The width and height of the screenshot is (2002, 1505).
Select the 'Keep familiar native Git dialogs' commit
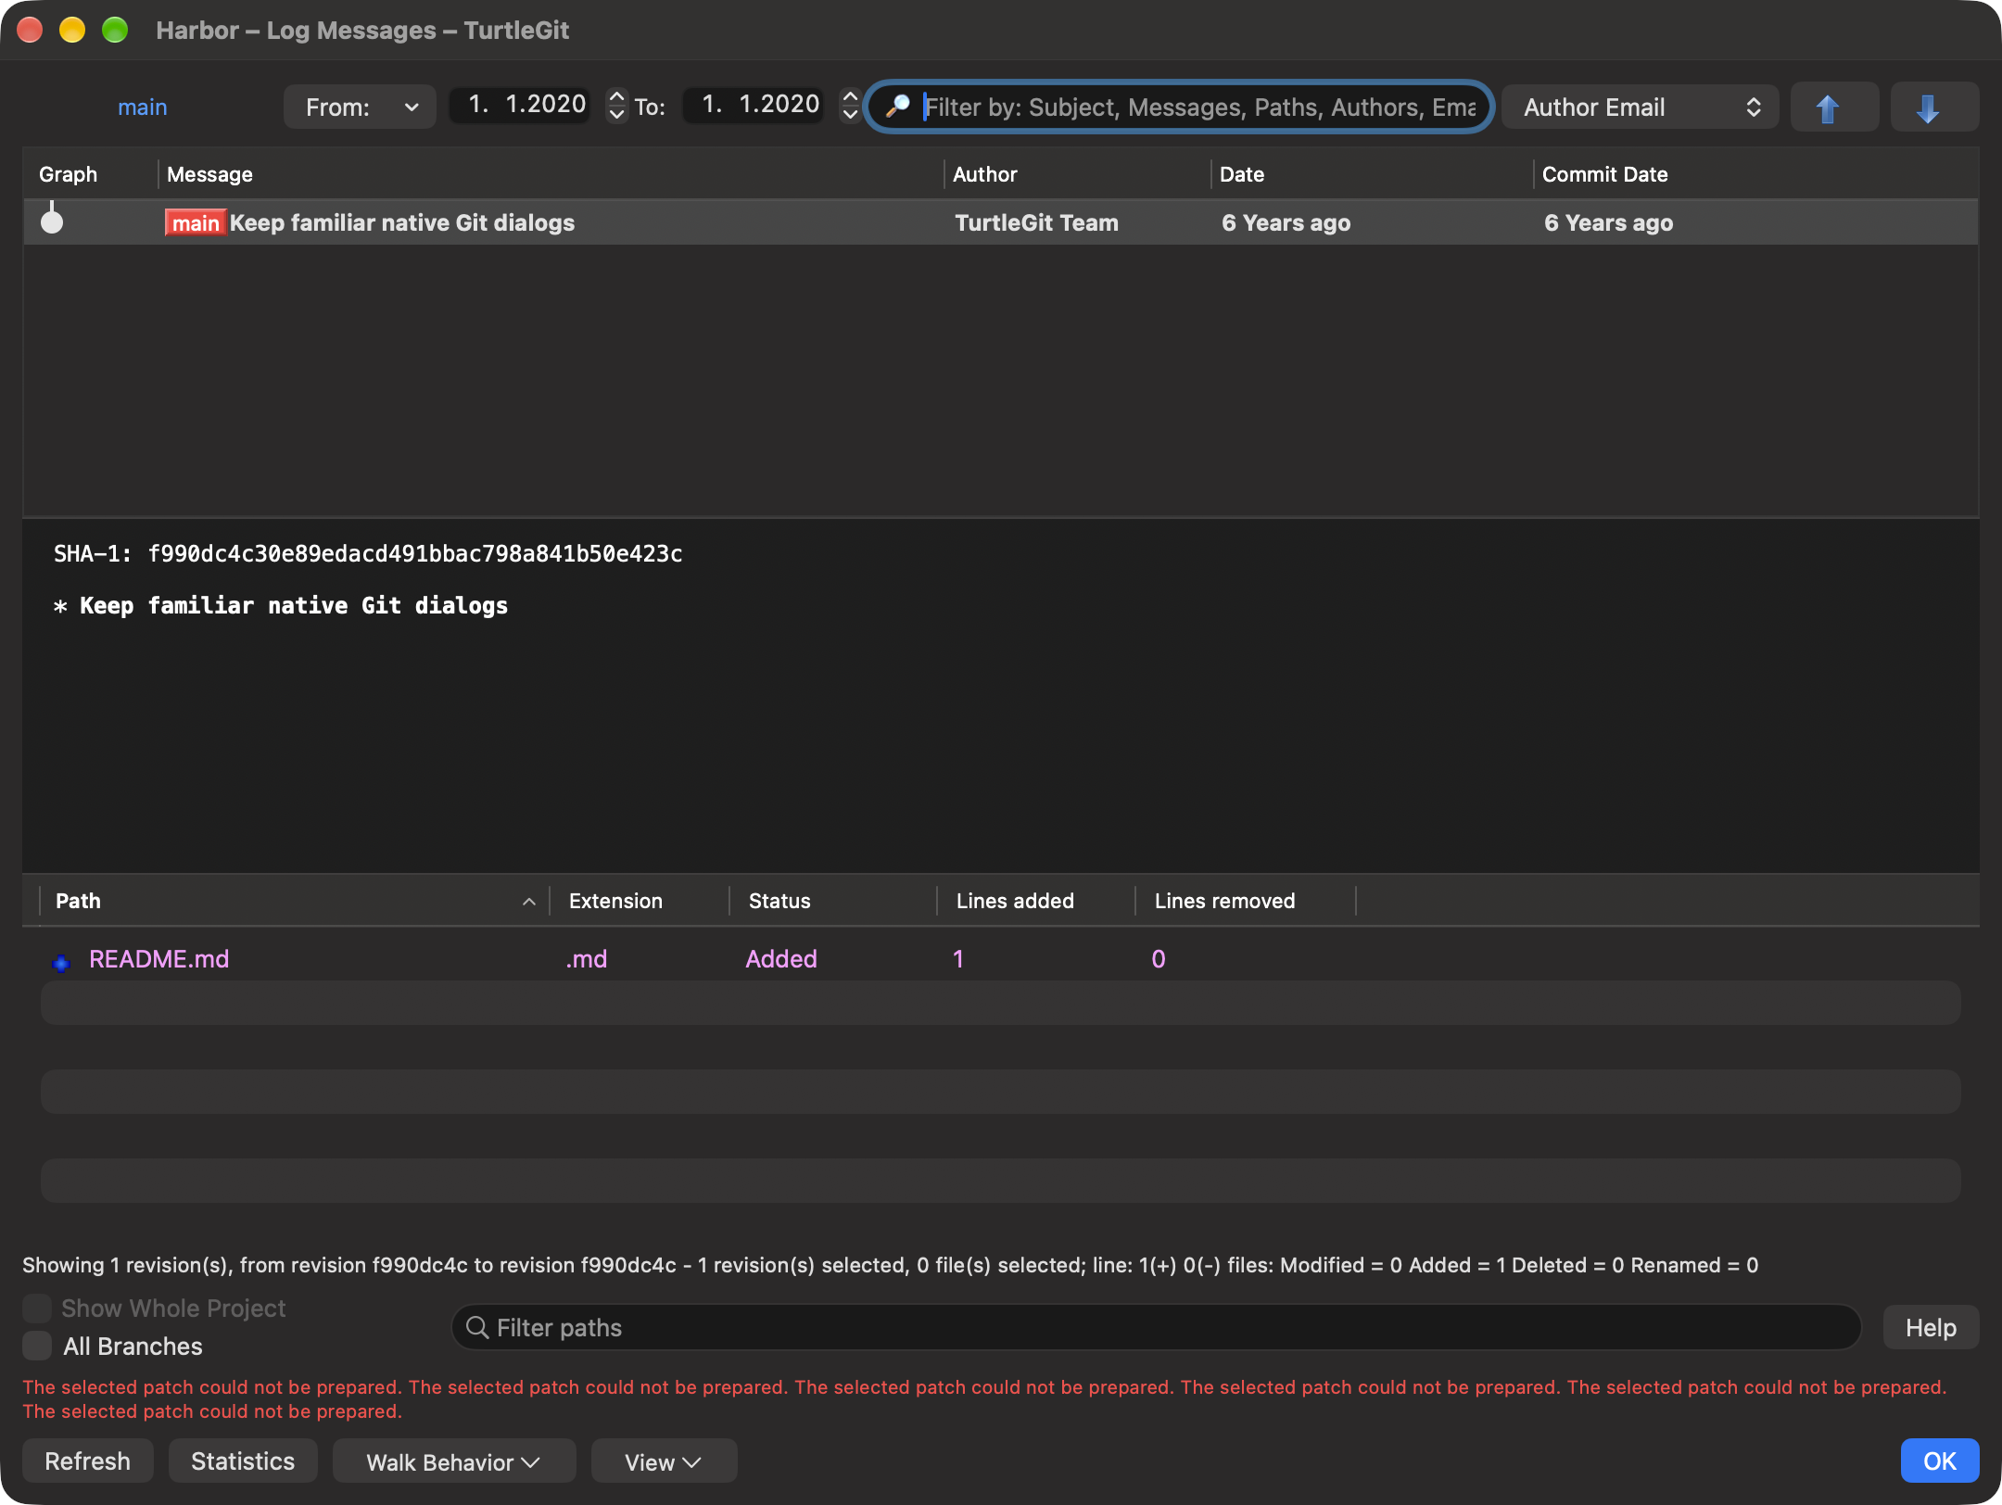[1001, 222]
